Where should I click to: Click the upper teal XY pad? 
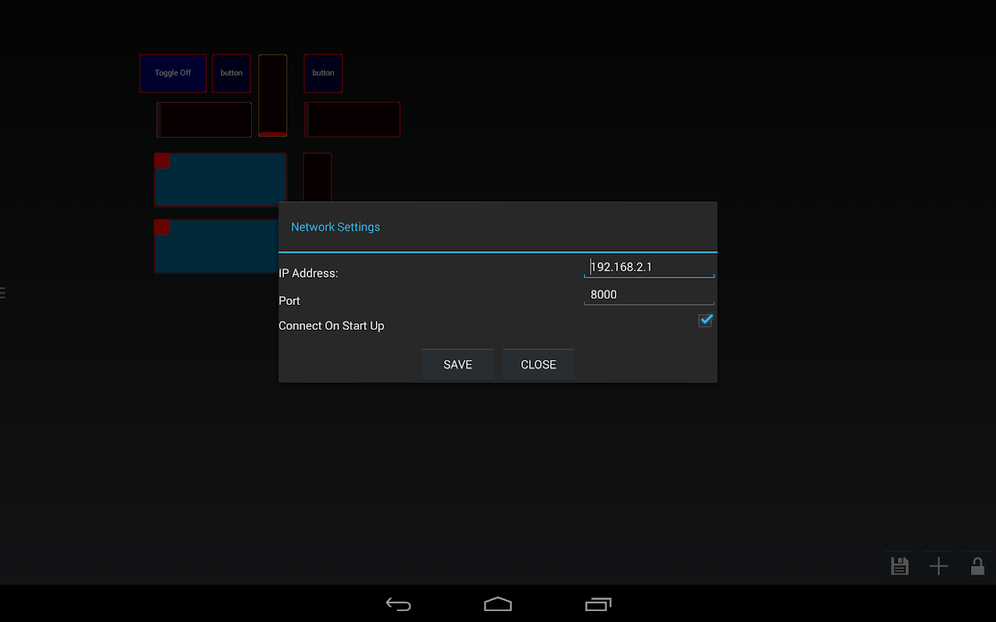tap(220, 180)
